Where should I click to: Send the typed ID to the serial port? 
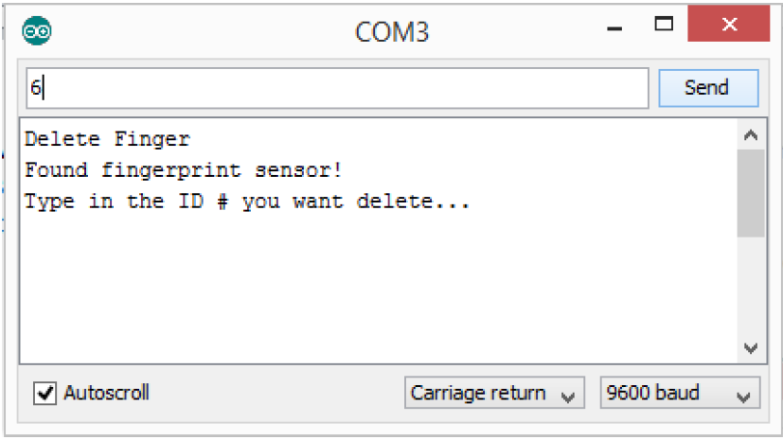(x=708, y=88)
